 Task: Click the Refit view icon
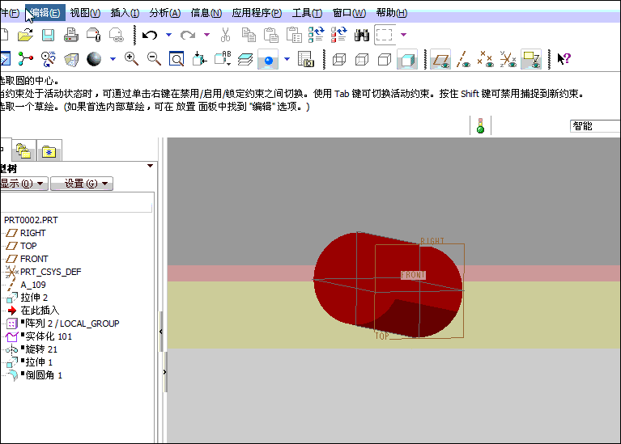[x=177, y=59]
